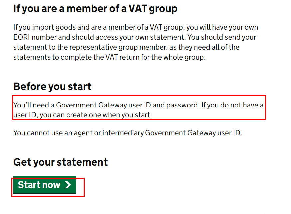The width and height of the screenshot is (291, 214).
Task: Click the green Start now button
Action: pos(45,185)
